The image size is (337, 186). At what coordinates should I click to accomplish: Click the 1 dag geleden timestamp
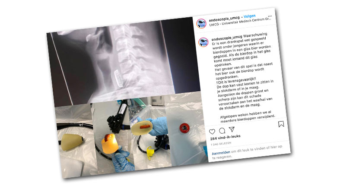coord(221,144)
